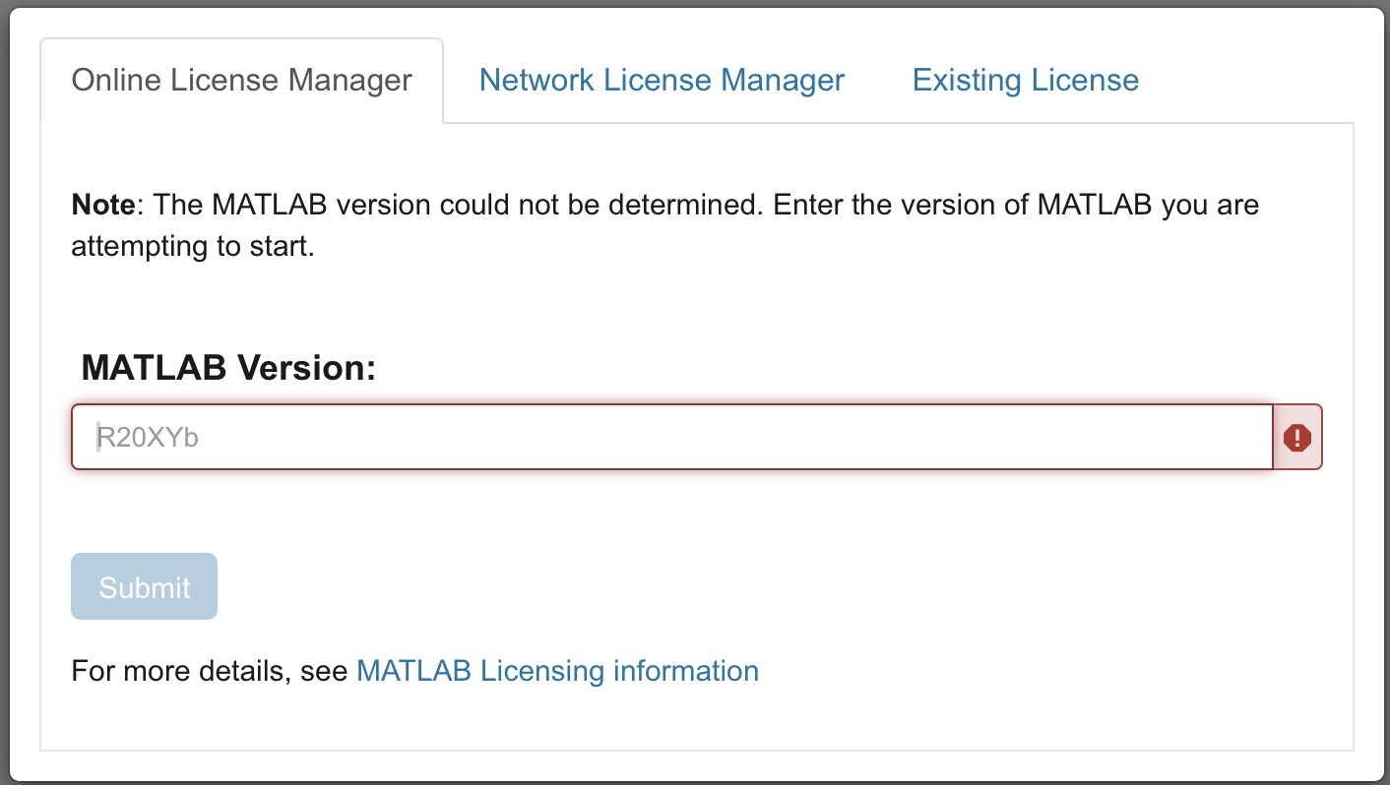Click into the MATLAB Version input field

671,437
